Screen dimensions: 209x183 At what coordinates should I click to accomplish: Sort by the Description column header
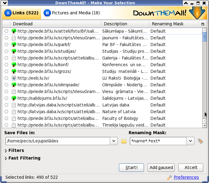click(125, 24)
